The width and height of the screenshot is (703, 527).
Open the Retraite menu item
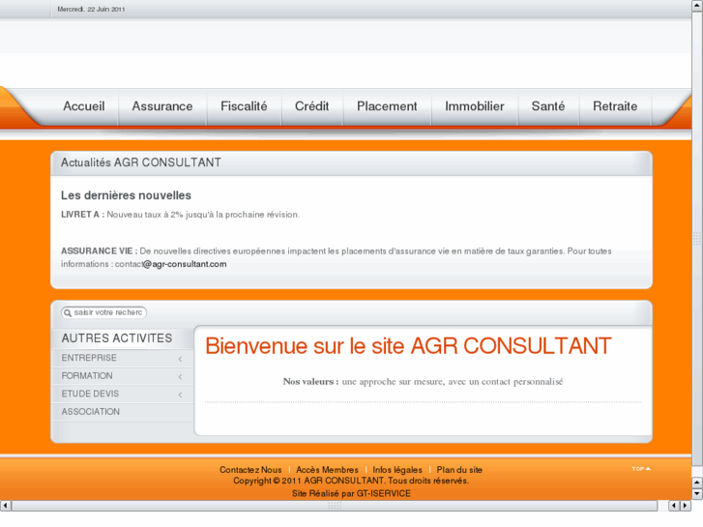(x=615, y=106)
